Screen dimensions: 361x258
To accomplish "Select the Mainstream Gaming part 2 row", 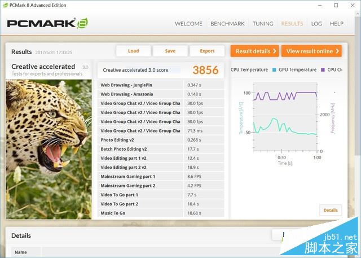I will click(161, 186).
